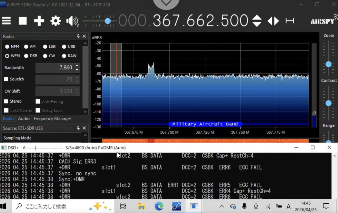Switch to the Radio tab
The image size is (338, 213).
pyautogui.click(x=8, y=119)
